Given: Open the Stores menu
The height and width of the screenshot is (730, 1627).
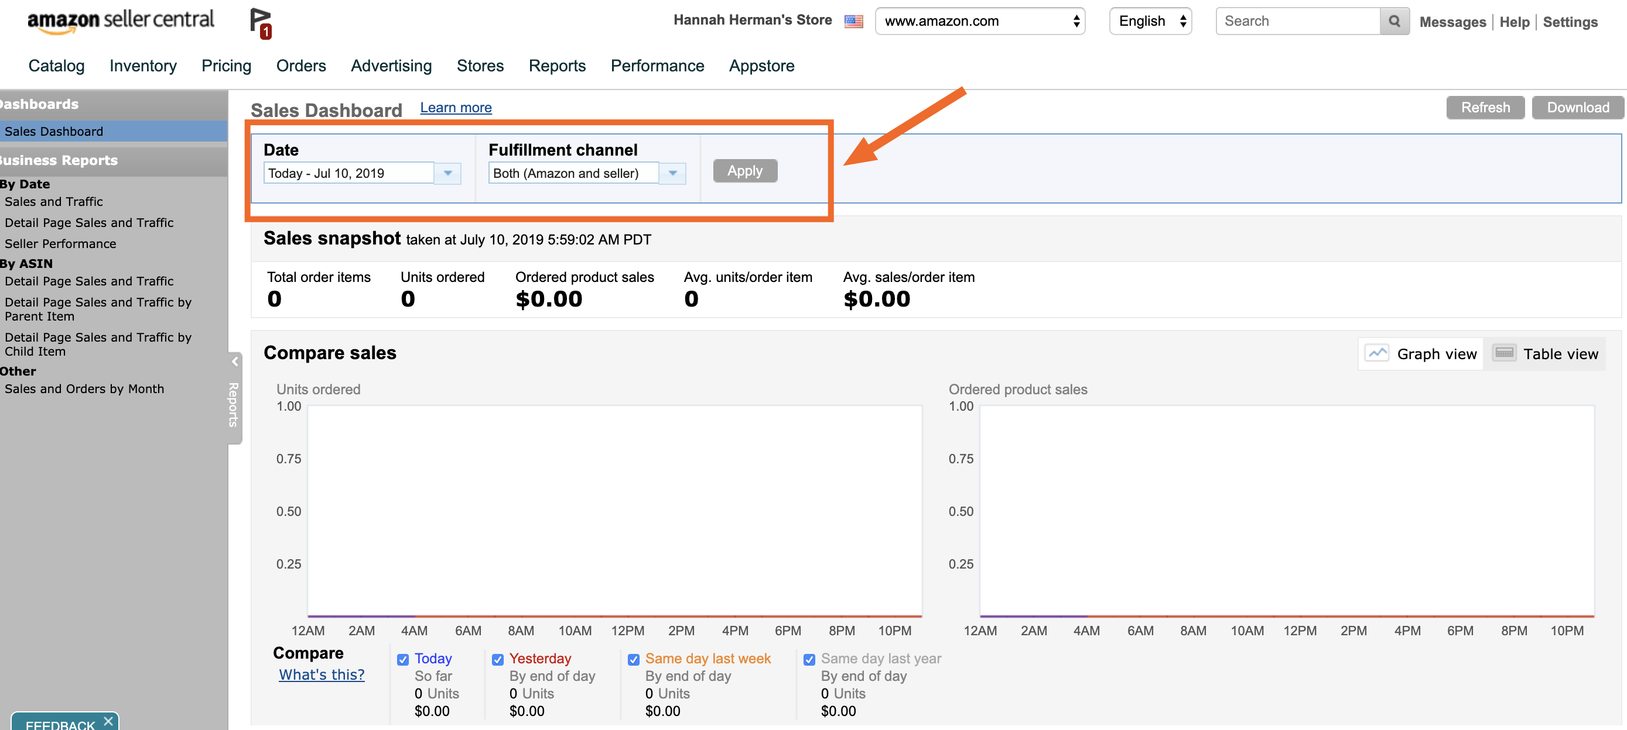Looking at the screenshot, I should click(480, 66).
